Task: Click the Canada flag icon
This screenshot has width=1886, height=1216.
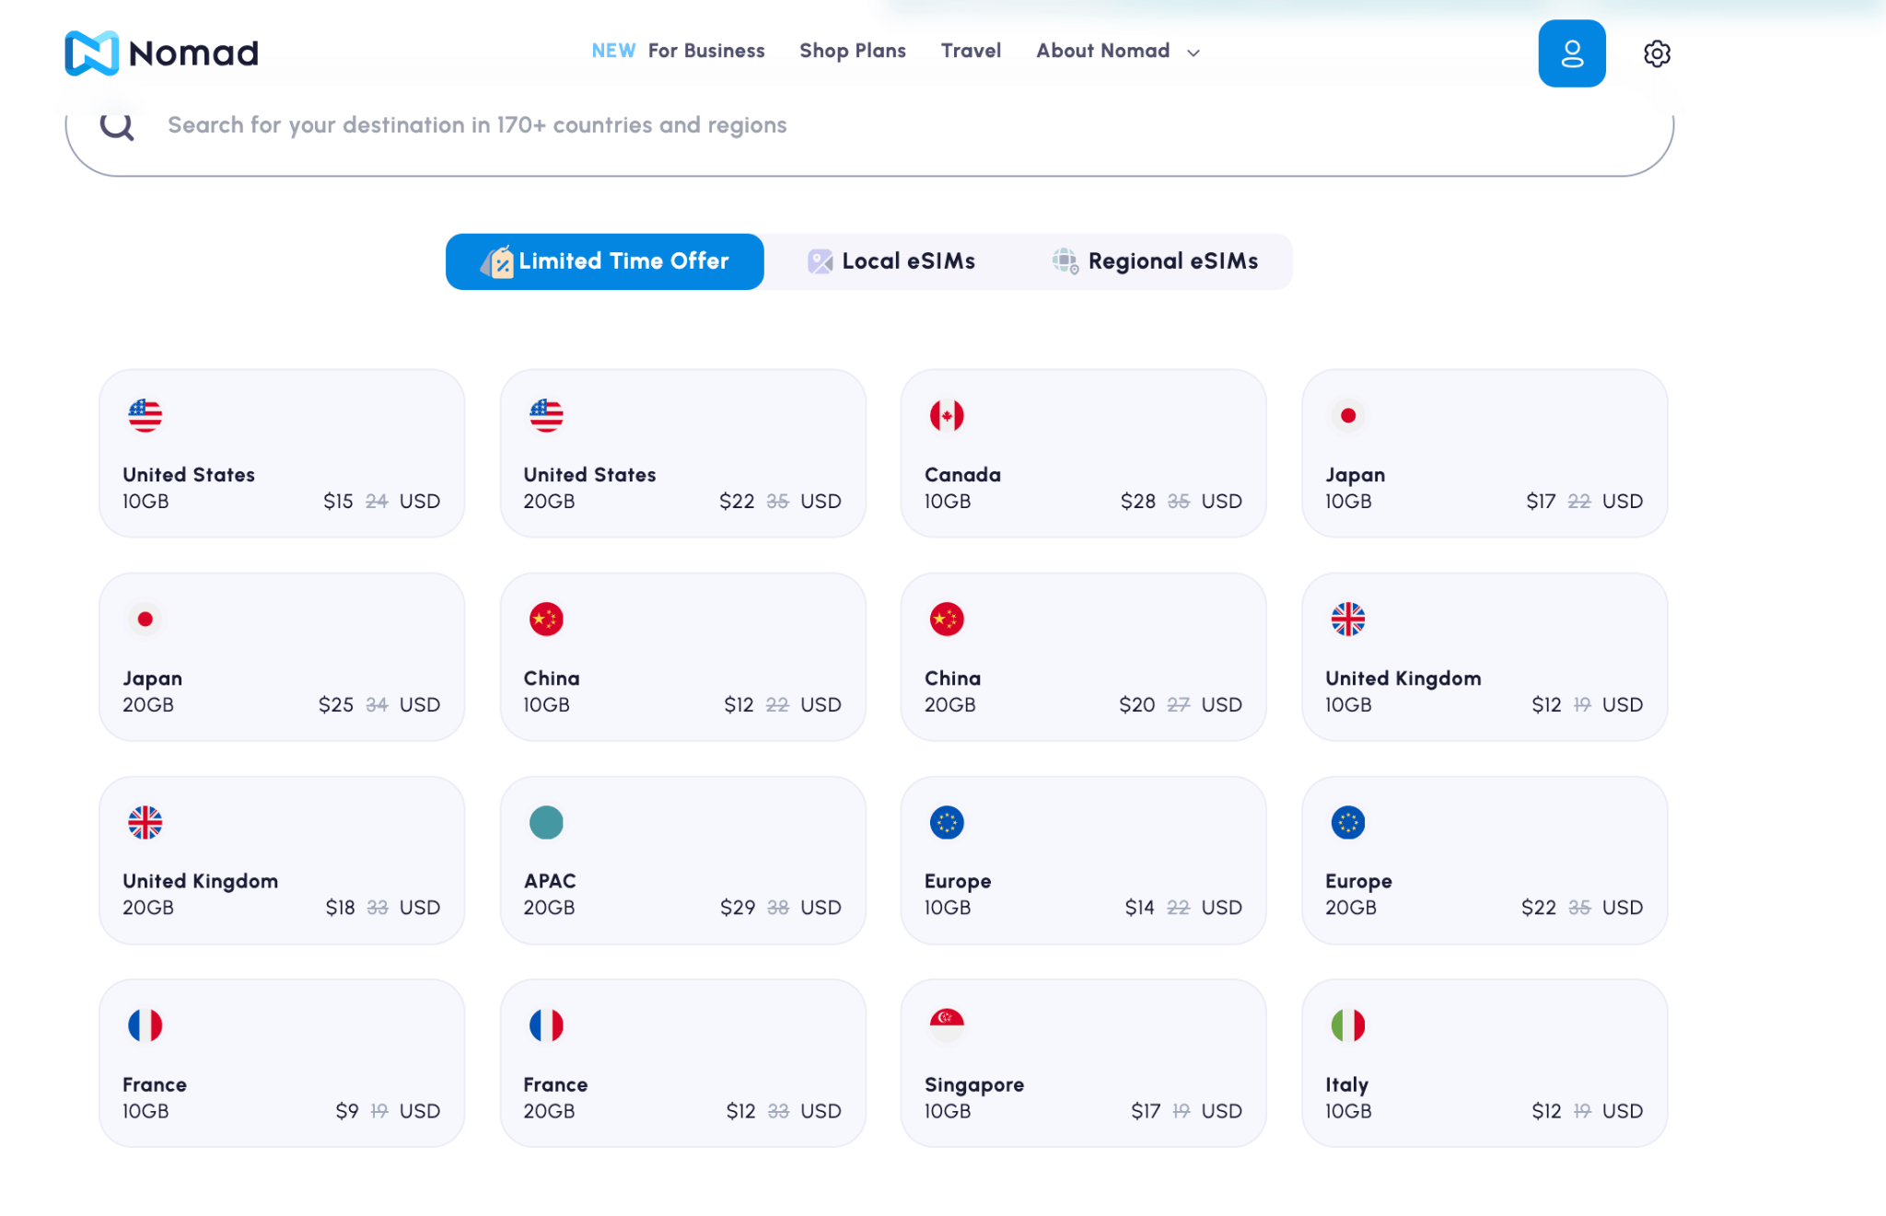Action: click(947, 416)
